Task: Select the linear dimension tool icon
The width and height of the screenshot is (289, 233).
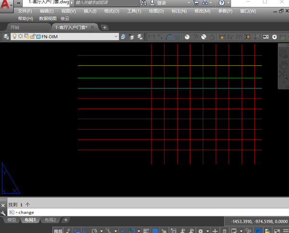Action: click(x=152, y=37)
